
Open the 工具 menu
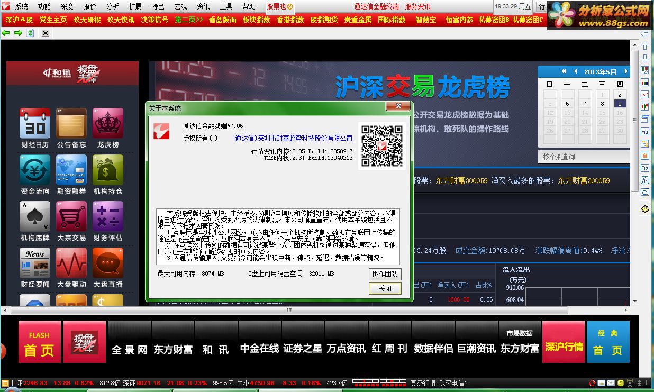pos(226,7)
